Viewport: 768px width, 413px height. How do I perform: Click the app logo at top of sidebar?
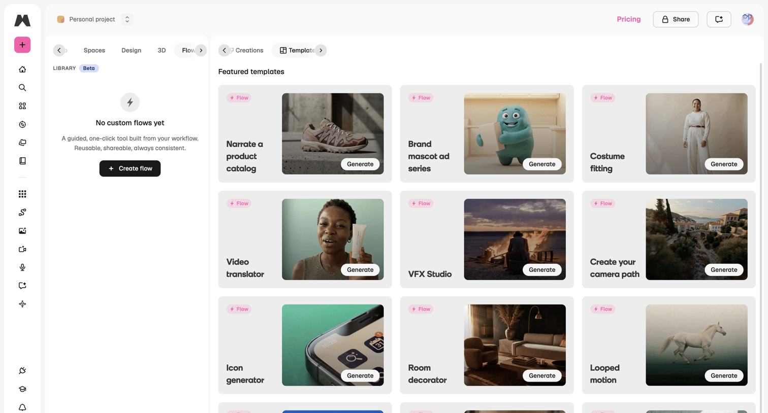click(x=22, y=20)
